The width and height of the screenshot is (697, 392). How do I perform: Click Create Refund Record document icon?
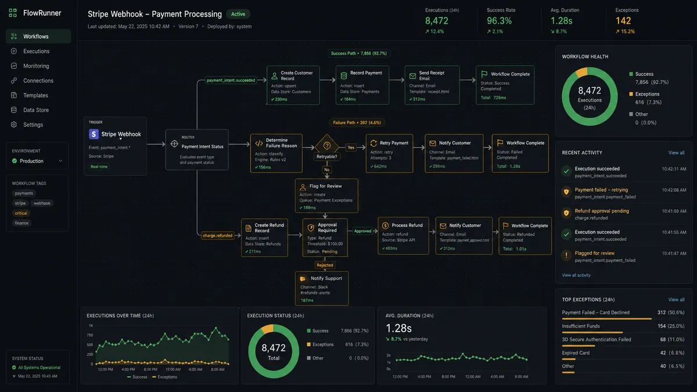tap(248, 228)
